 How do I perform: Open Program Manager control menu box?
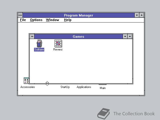[20, 15]
